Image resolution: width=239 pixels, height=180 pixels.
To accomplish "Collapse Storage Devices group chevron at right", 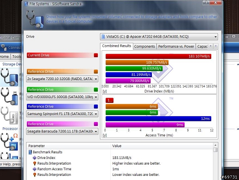I will click(x=238, y=65).
